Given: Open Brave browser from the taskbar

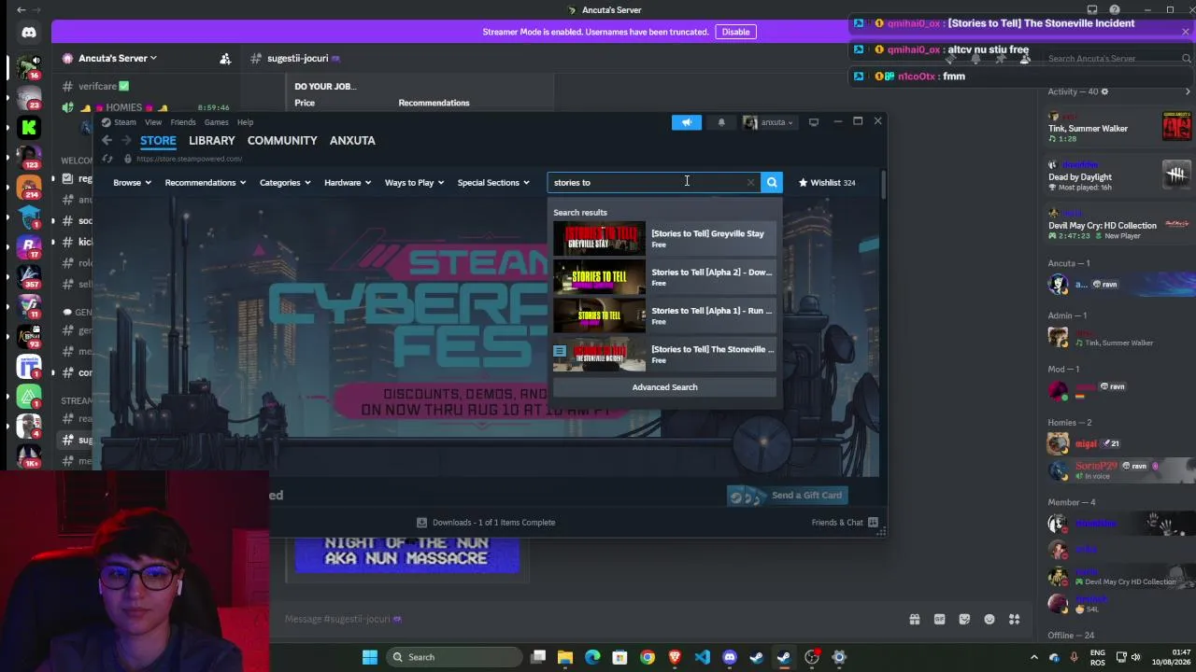Looking at the screenshot, I should click(675, 657).
